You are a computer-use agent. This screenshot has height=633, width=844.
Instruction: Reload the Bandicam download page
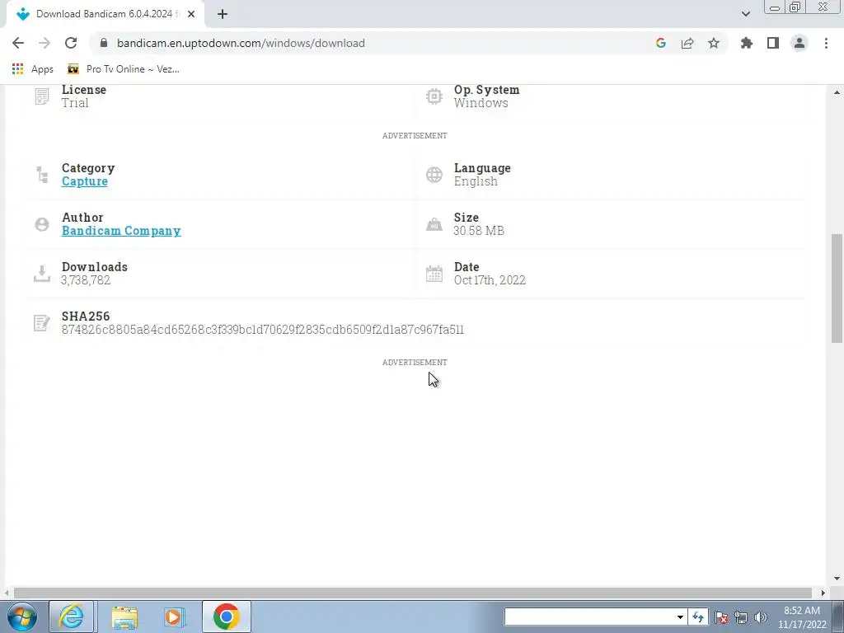[x=71, y=43]
